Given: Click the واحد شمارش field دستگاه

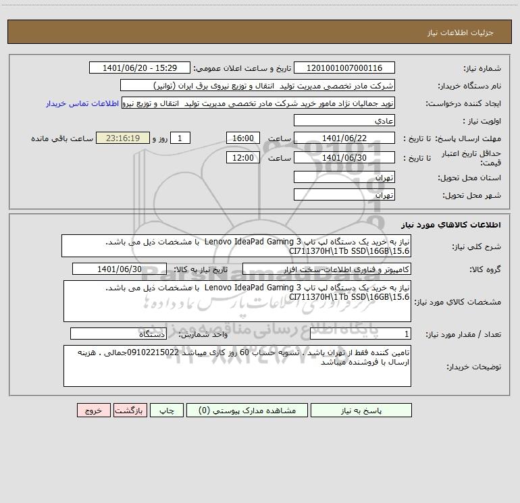Looking at the screenshot, I should click(x=118, y=334).
